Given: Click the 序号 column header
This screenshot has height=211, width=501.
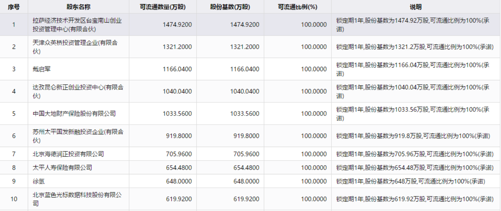Looking at the screenshot, I should [14, 7].
